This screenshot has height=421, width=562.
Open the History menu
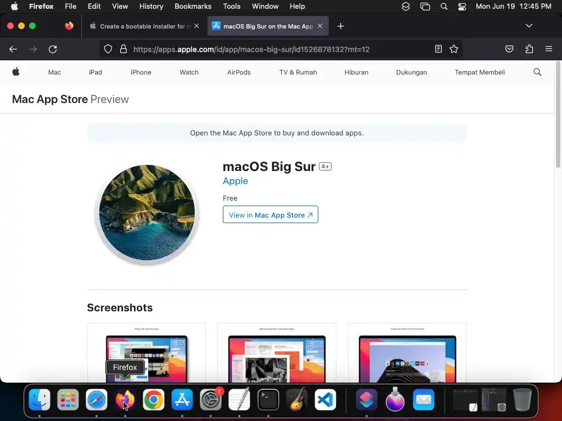pos(151,7)
